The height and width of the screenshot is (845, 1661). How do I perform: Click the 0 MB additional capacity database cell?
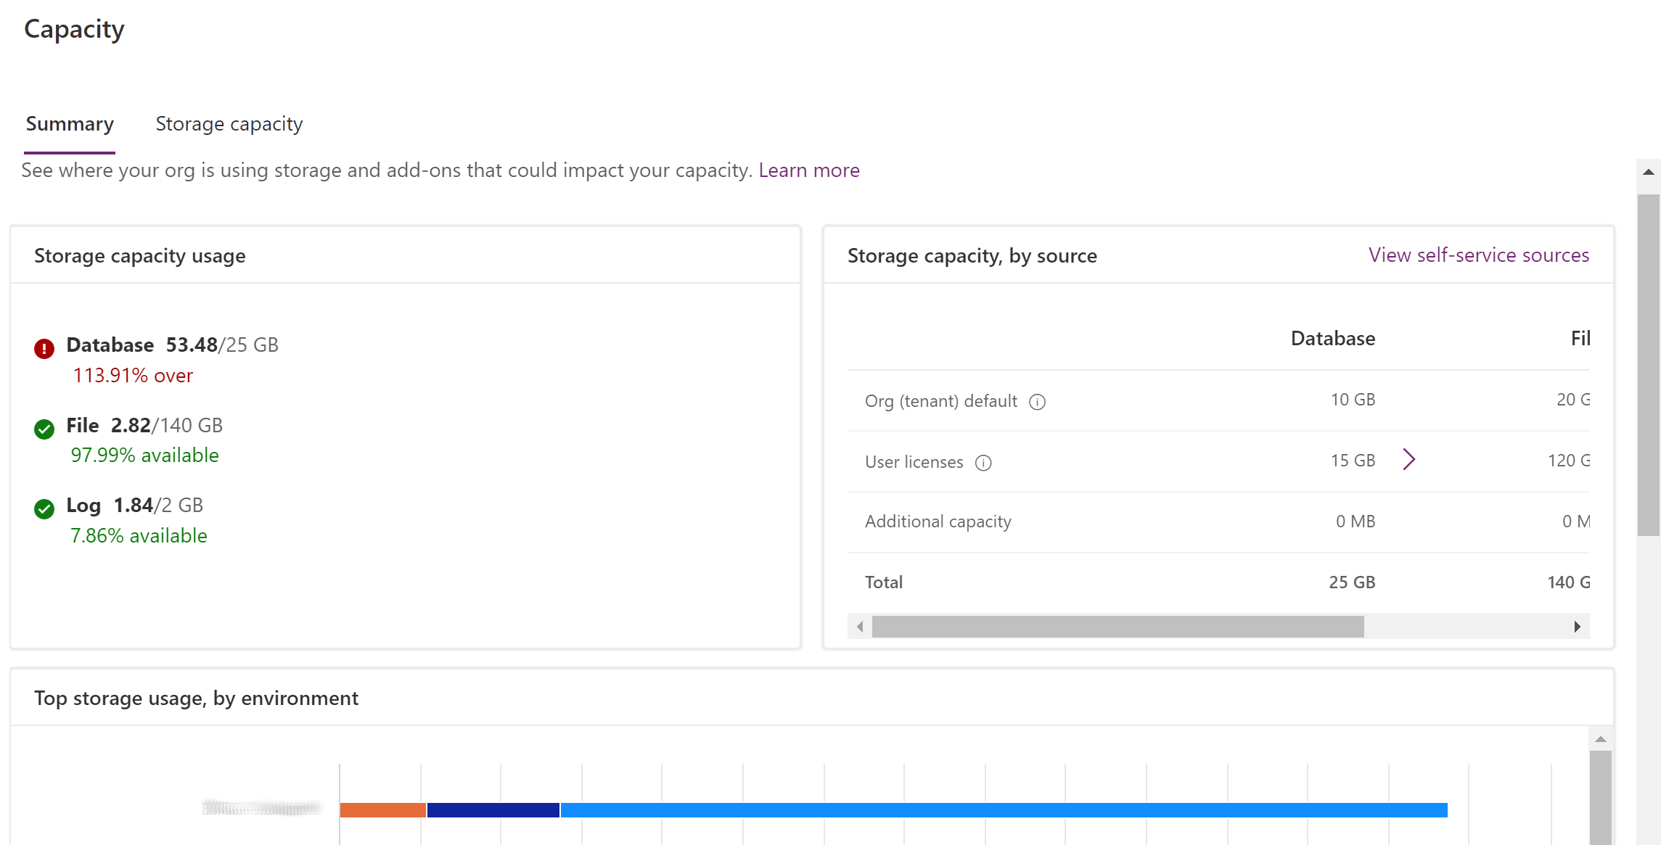coord(1356,522)
